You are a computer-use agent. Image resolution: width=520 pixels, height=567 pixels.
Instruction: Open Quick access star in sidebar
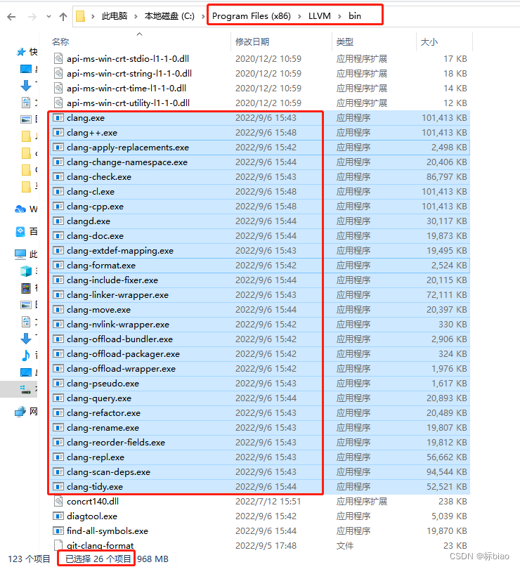click(21, 52)
